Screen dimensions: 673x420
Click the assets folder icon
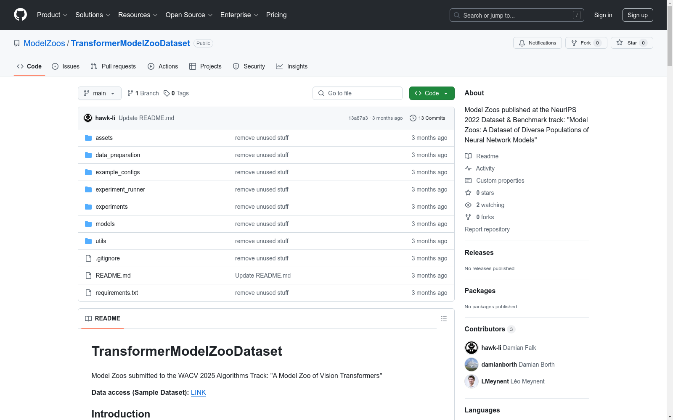pos(88,138)
